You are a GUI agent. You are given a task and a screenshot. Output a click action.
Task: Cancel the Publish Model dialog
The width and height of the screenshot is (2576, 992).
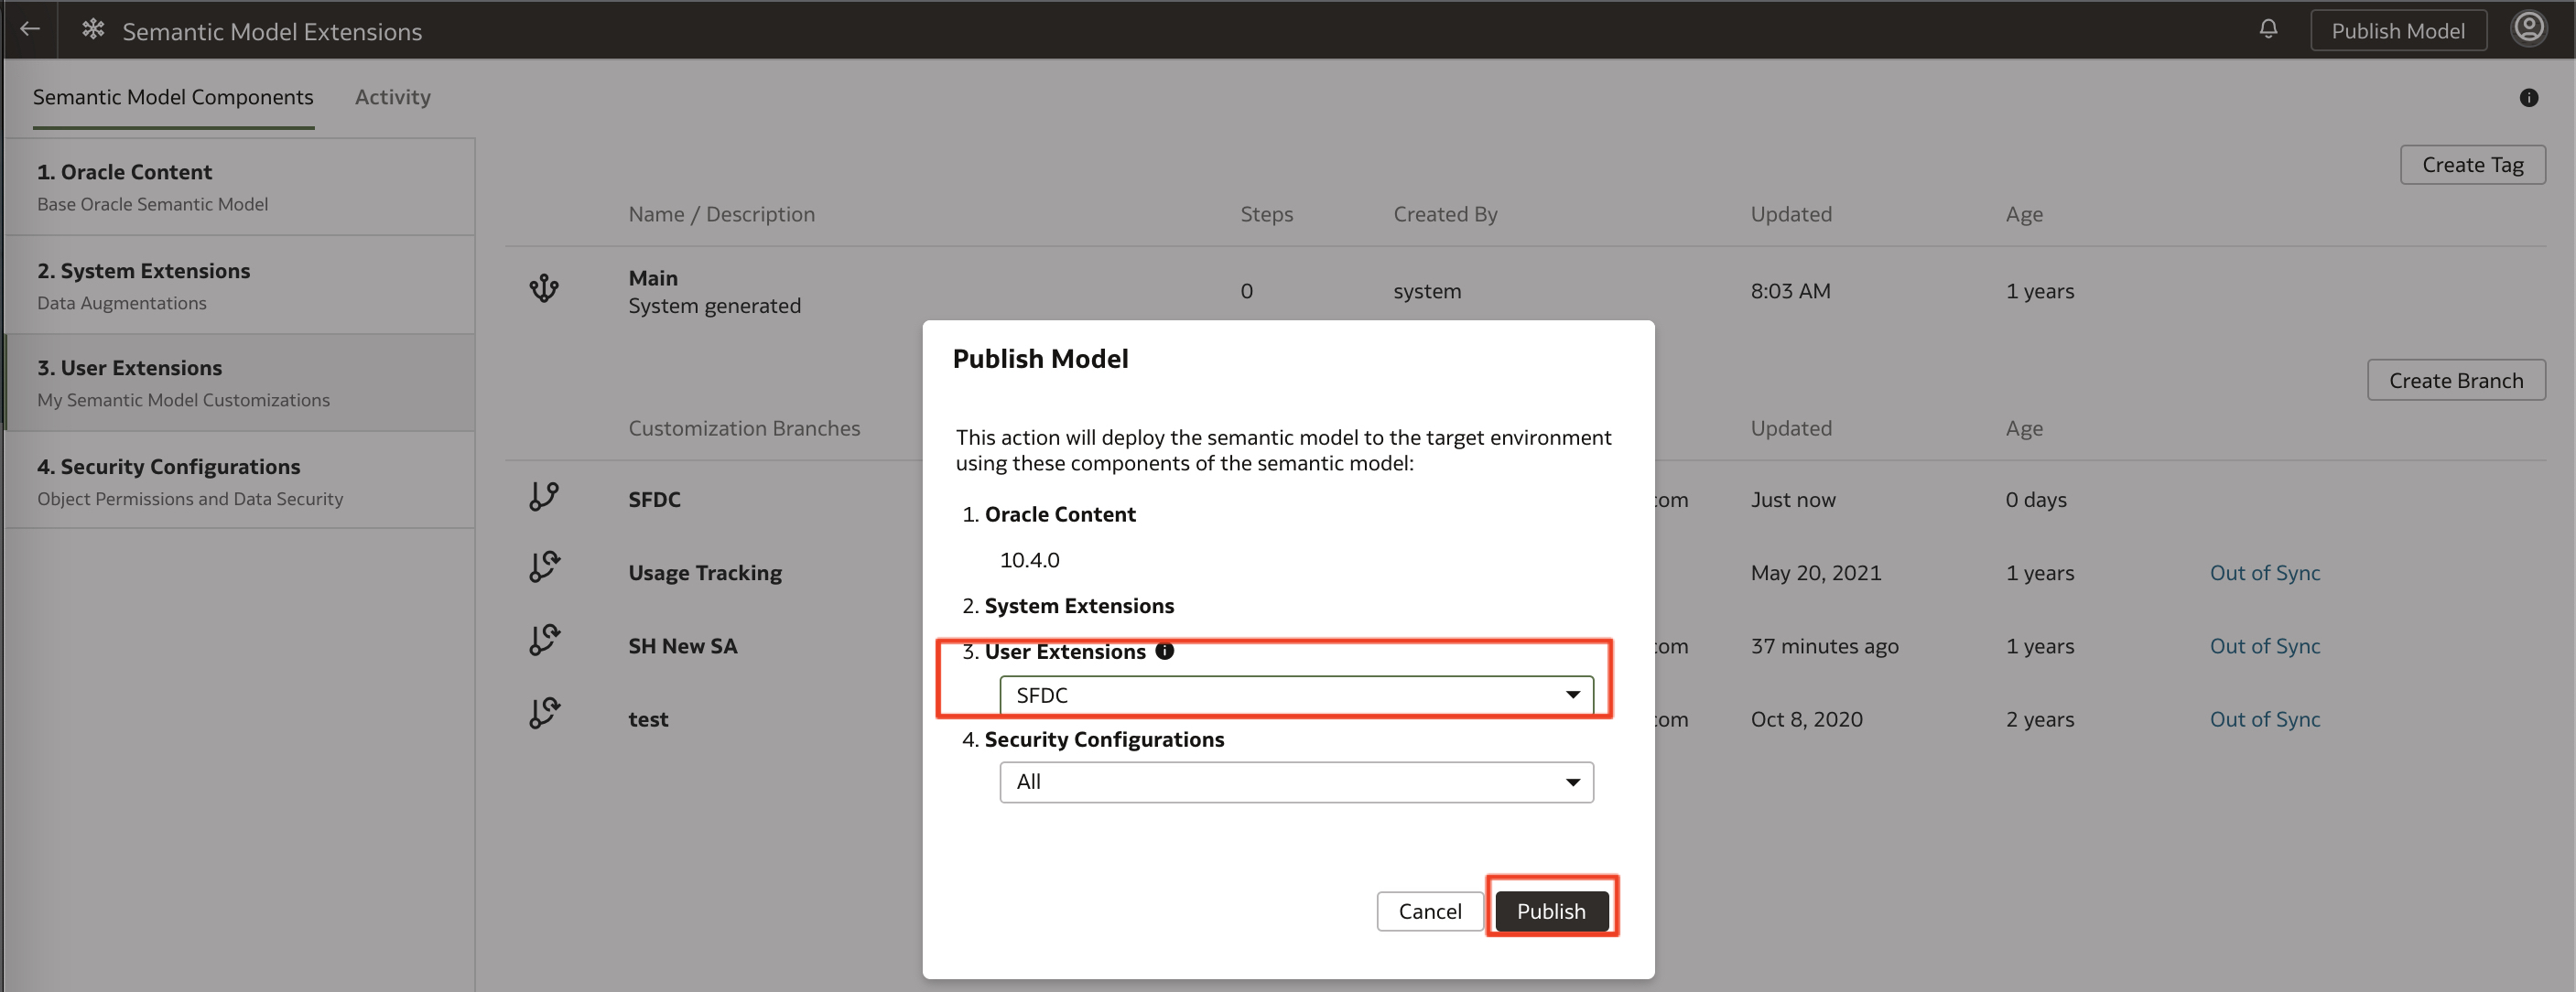(1430, 910)
